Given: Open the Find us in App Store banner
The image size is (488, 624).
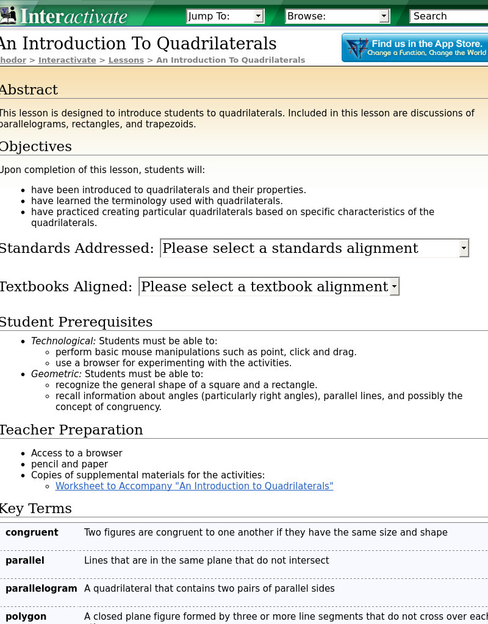Looking at the screenshot, I should click(x=415, y=48).
